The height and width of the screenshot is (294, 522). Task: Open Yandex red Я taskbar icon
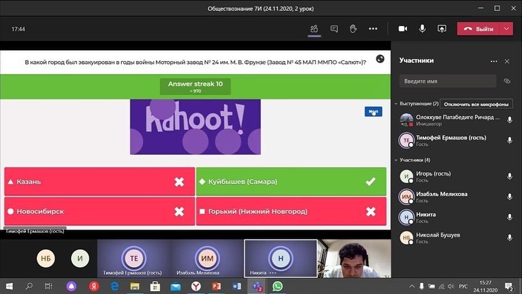click(x=94, y=286)
